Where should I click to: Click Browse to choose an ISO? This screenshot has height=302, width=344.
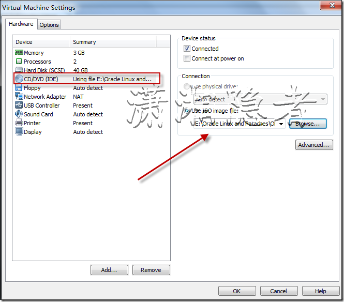308,124
